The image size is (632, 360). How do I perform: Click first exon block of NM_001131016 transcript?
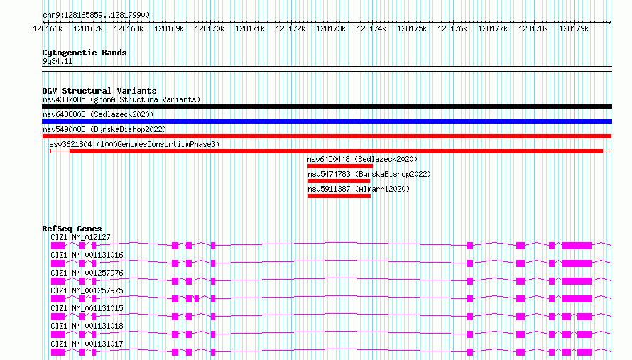pos(58,263)
